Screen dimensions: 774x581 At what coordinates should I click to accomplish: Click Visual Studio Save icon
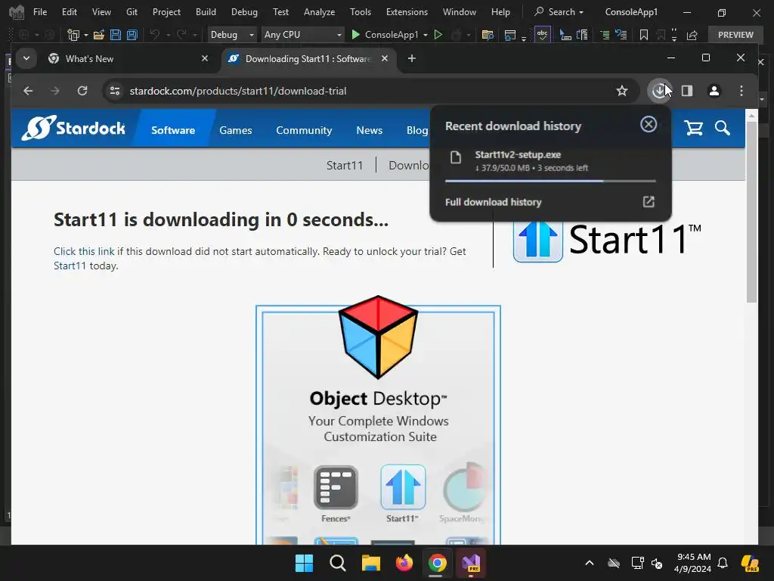click(x=116, y=35)
